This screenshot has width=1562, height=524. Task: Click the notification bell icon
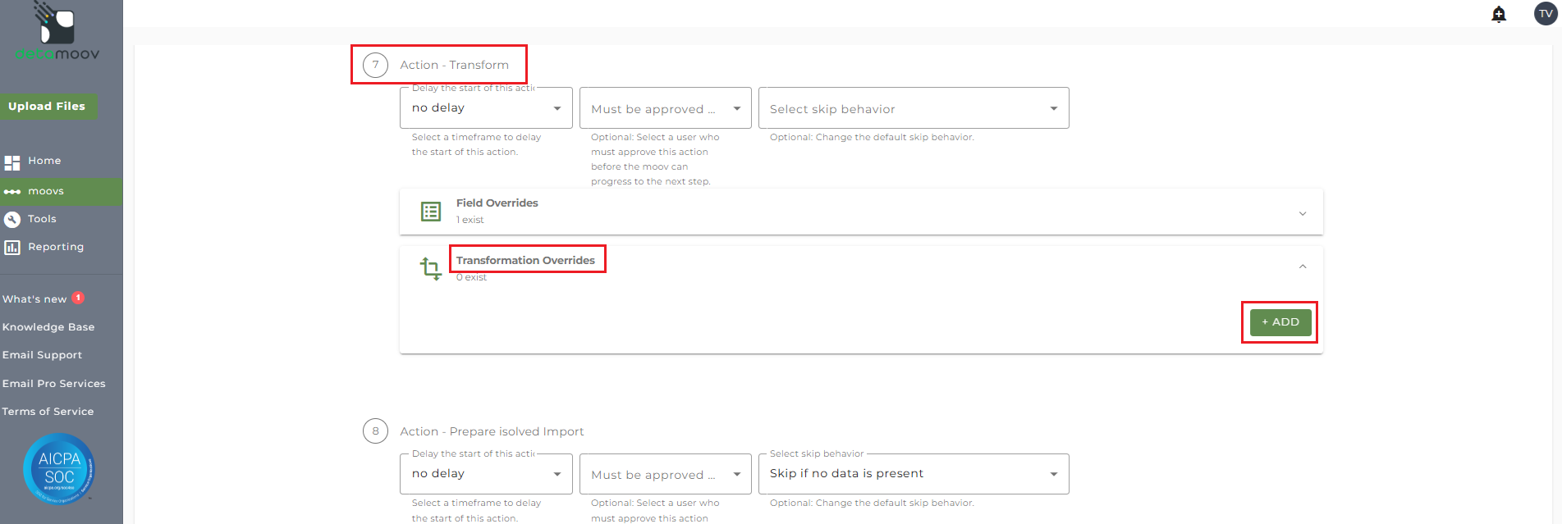pos(1499,14)
